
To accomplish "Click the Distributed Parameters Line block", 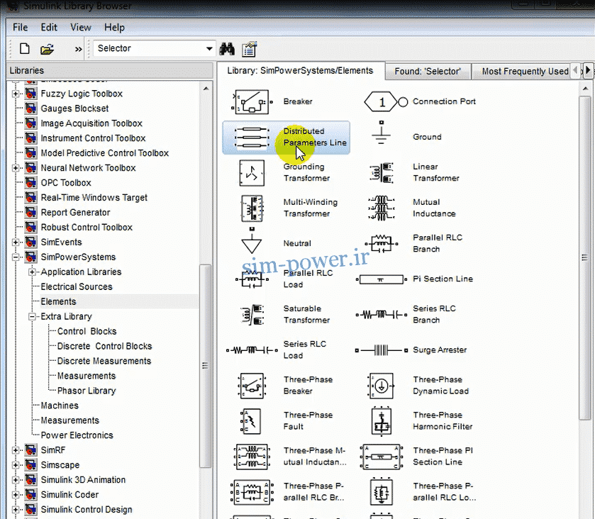I will pyautogui.click(x=286, y=138).
